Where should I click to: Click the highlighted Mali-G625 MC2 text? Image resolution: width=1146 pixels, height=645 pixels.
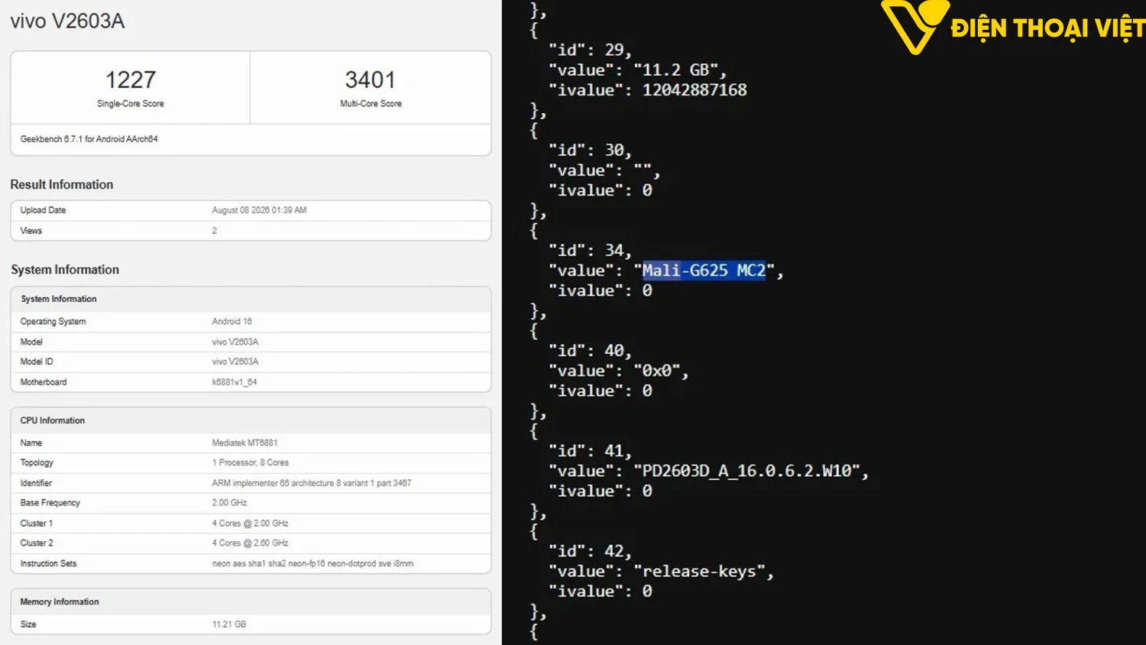click(x=704, y=271)
